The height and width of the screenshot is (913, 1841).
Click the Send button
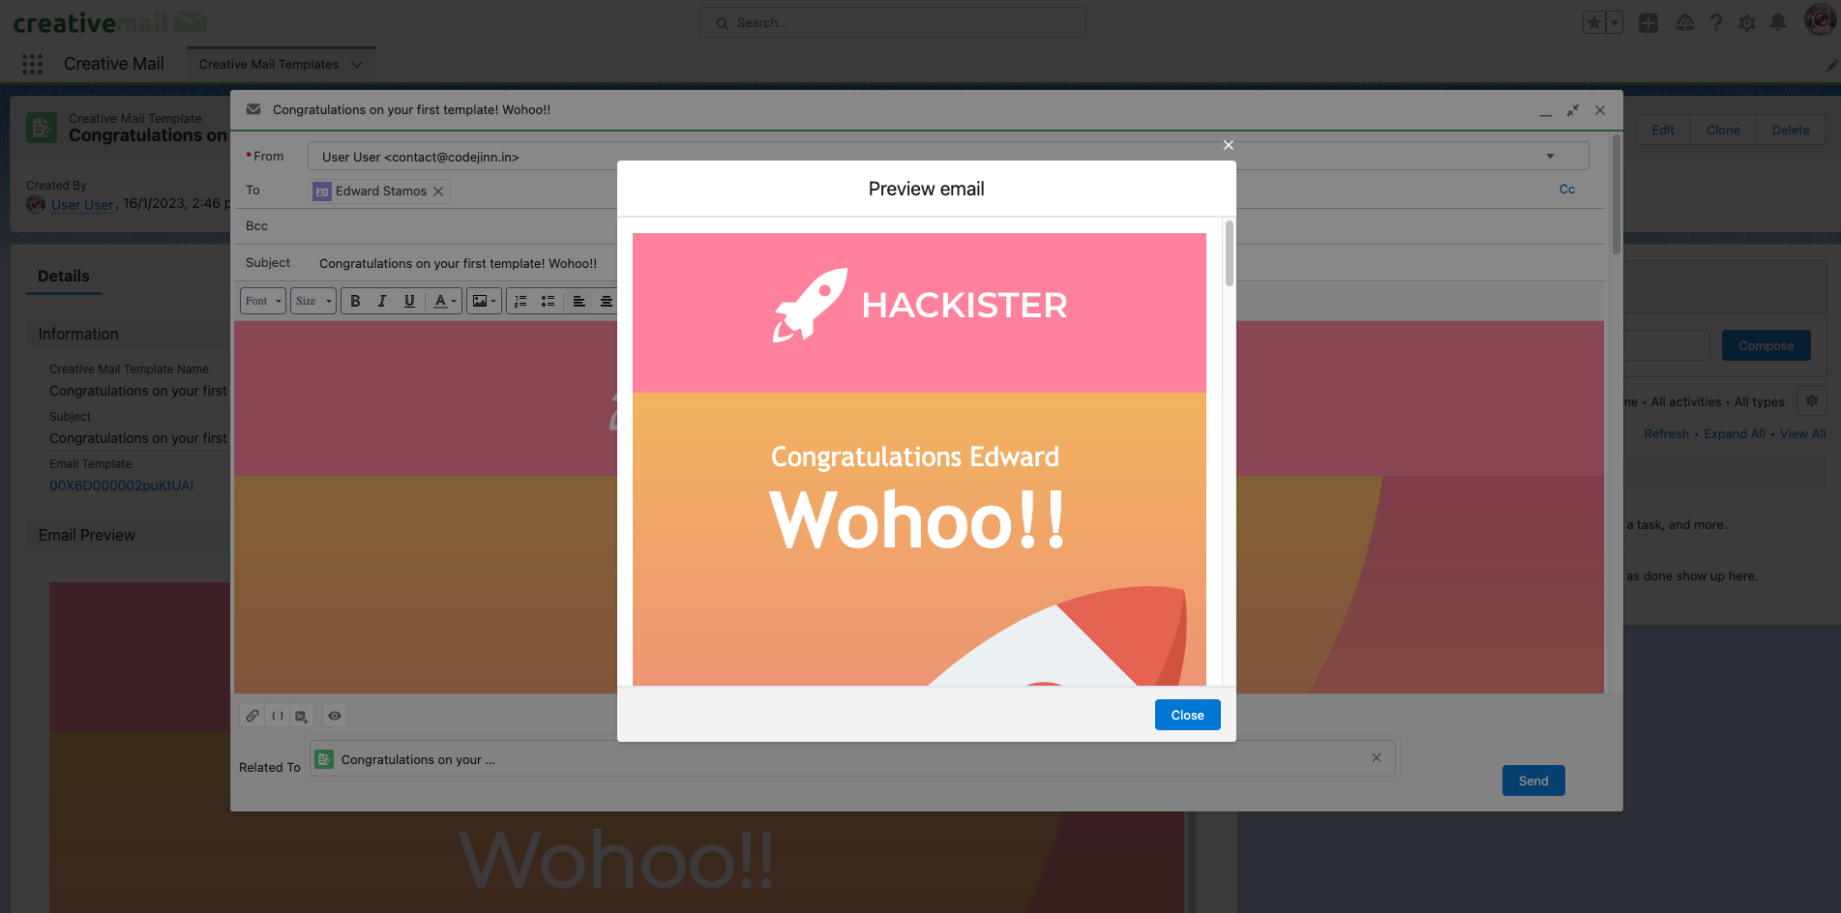coord(1532,780)
